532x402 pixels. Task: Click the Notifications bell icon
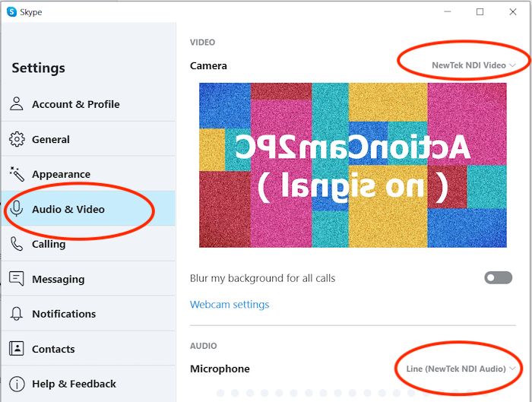click(16, 314)
